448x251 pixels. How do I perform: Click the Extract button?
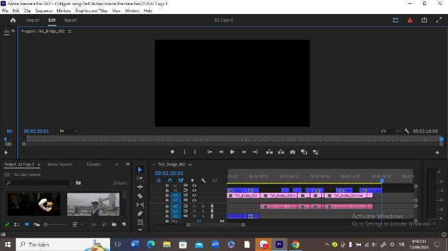pos(281,152)
